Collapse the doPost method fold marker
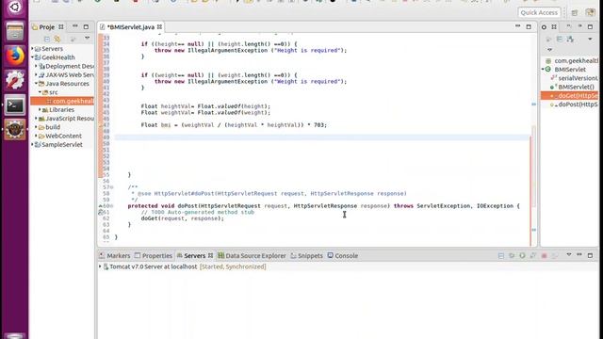 pyautogui.click(x=111, y=206)
